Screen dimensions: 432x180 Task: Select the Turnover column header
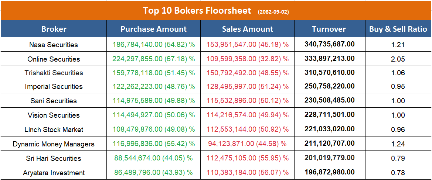pos(329,29)
